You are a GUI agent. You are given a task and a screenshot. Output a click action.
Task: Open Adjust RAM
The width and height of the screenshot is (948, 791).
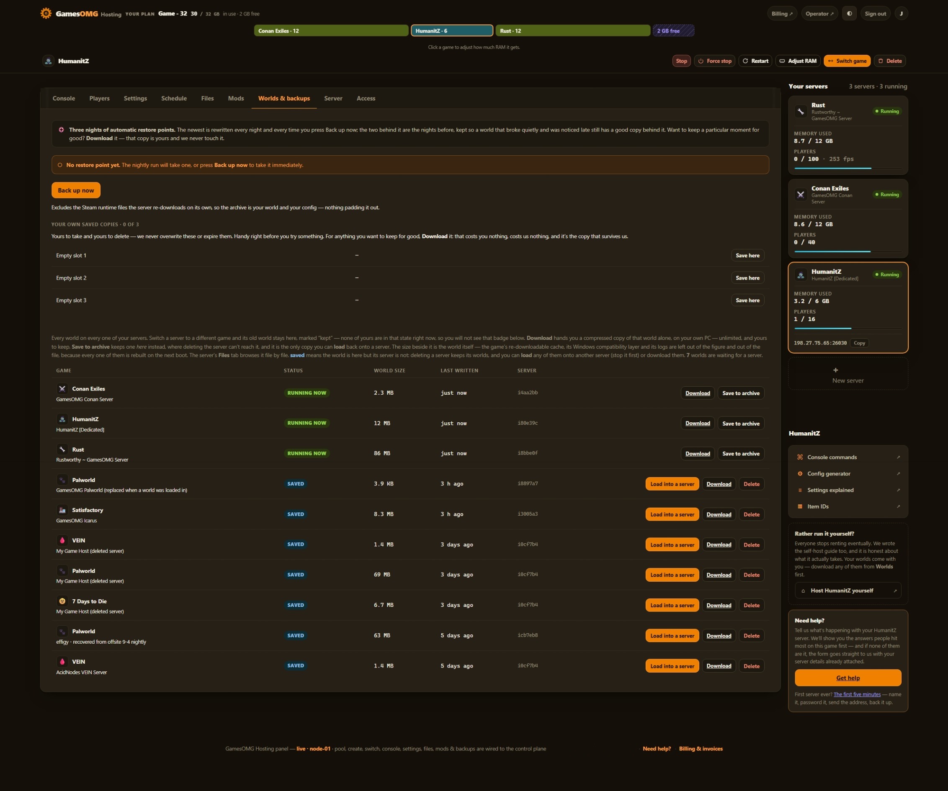coord(798,61)
